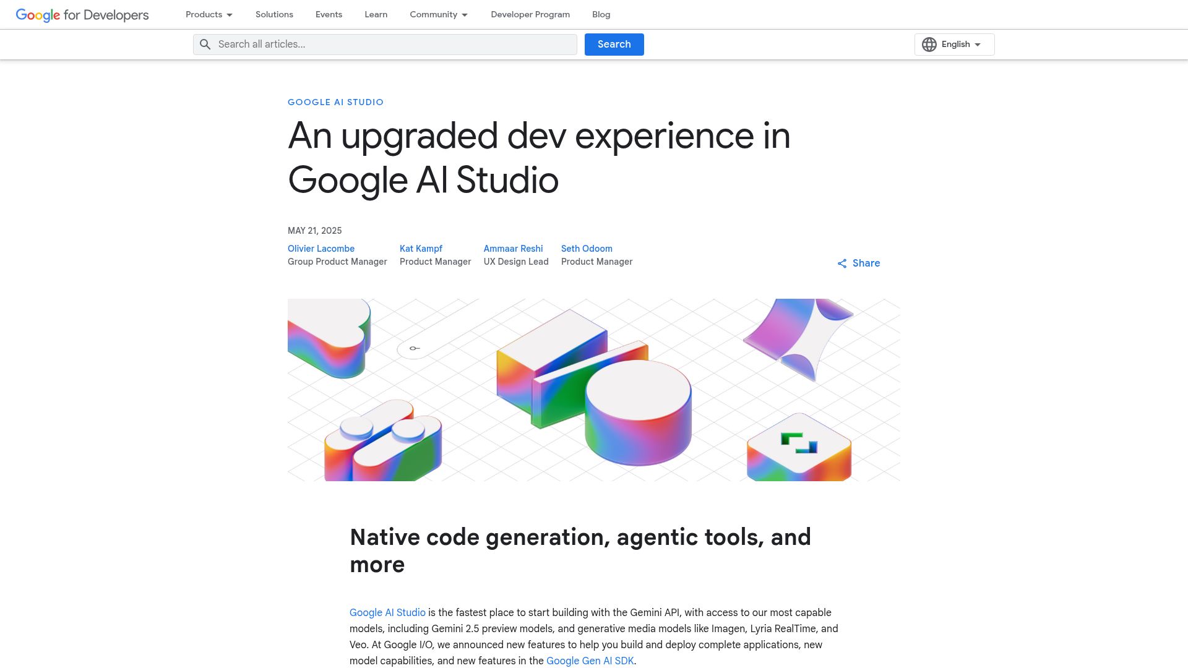Go to the Events page
This screenshot has width=1188, height=668.
click(x=329, y=14)
